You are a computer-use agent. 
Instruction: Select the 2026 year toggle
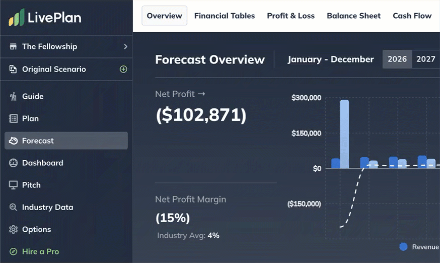tap(397, 59)
